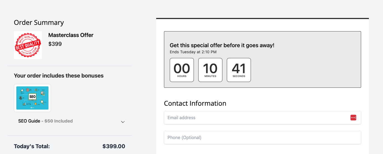Click the Today's Total amount $399.00
Viewport: 383px width, 154px height.
pos(114,146)
